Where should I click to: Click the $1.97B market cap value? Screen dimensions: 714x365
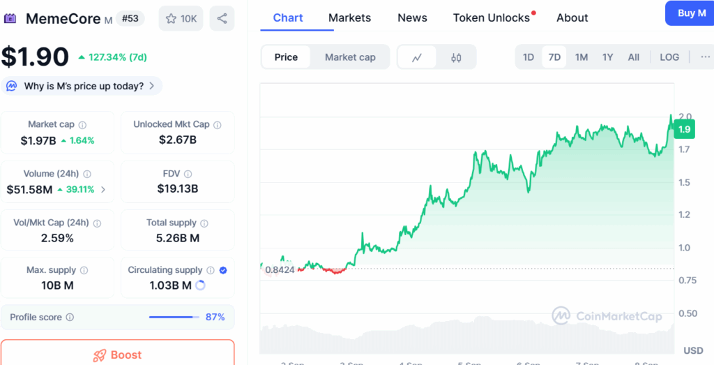pos(38,140)
